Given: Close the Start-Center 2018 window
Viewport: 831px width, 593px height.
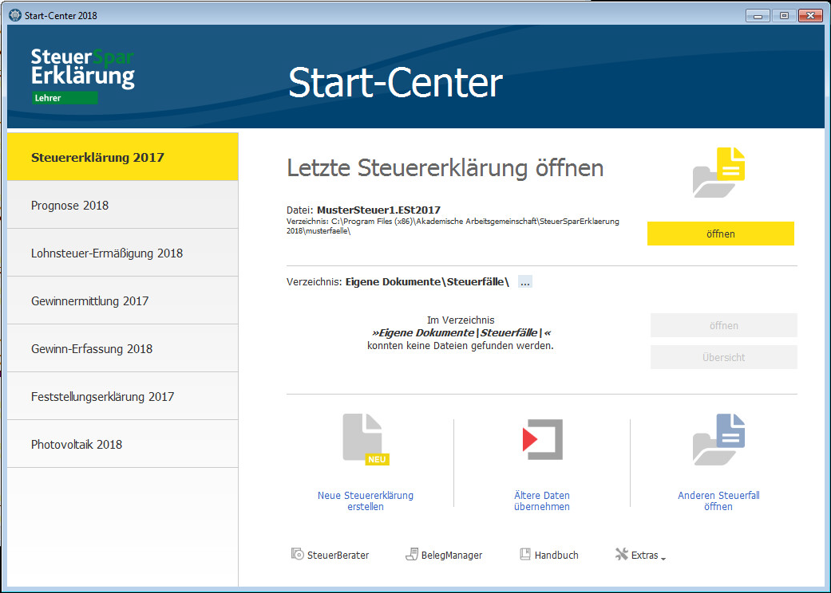Looking at the screenshot, I should point(810,16).
